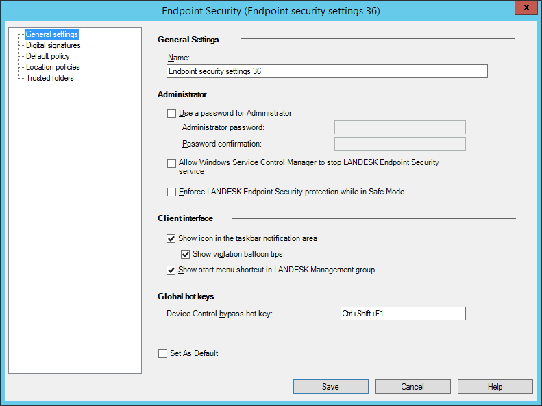Uncheck Show start menu shortcut option

click(171, 270)
